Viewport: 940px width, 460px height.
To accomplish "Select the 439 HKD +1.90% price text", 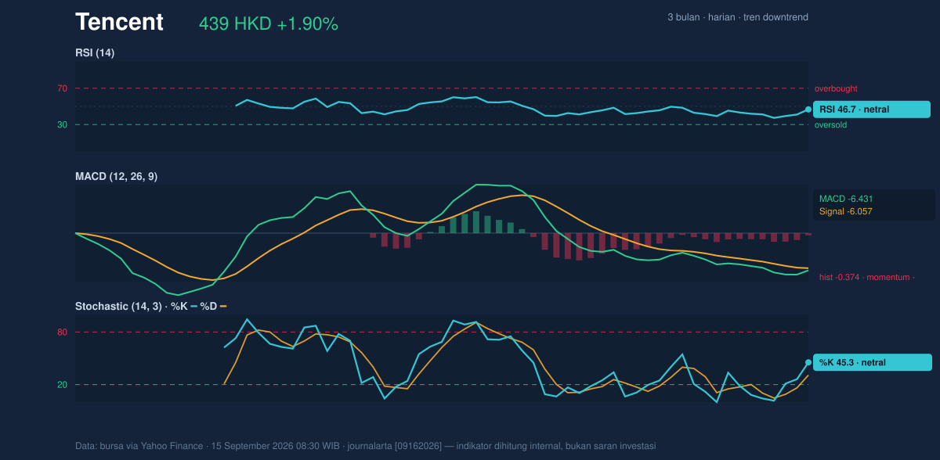I will click(x=269, y=24).
